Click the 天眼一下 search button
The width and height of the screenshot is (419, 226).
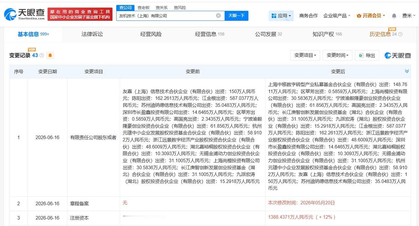click(x=236, y=16)
